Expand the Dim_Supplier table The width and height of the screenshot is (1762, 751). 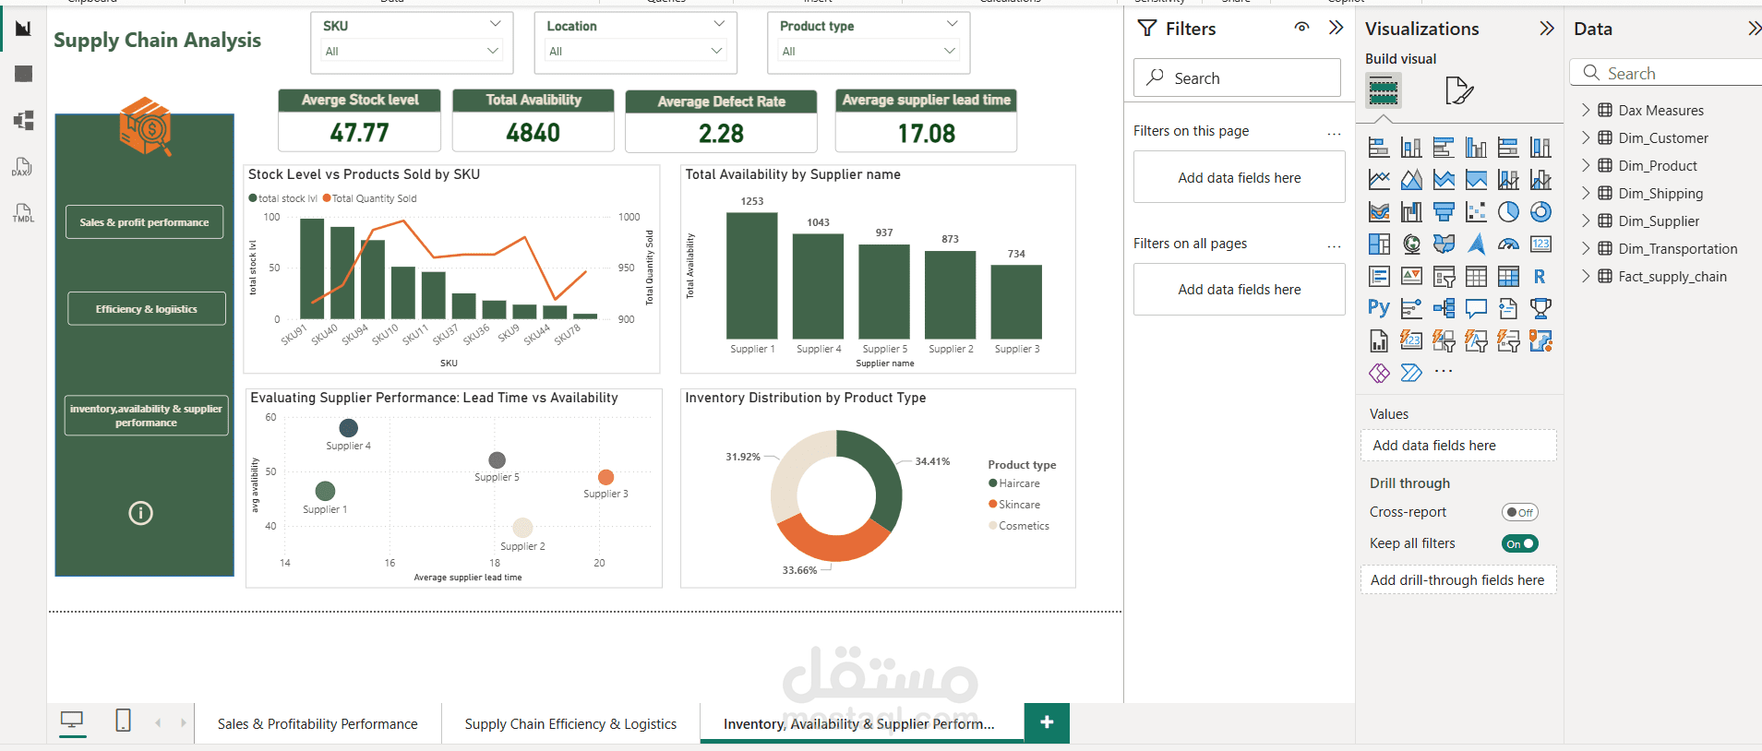(1586, 221)
